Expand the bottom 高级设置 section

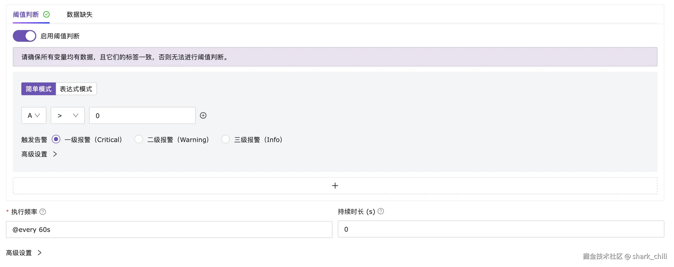click(24, 253)
